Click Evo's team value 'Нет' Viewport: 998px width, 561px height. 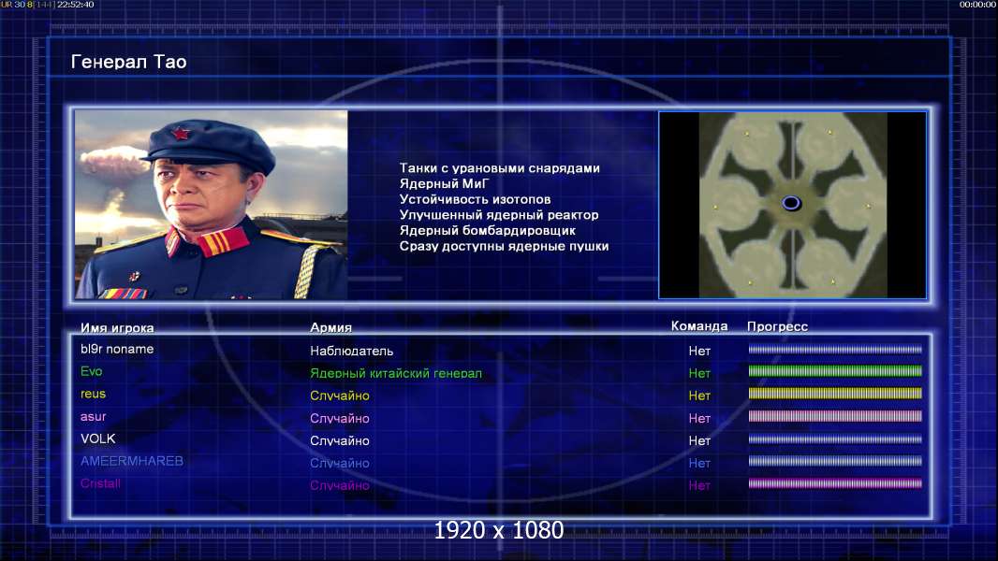tap(699, 374)
